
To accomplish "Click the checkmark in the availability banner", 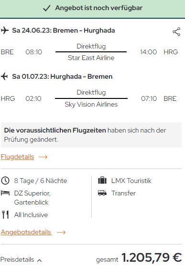I will tap(47, 8).
